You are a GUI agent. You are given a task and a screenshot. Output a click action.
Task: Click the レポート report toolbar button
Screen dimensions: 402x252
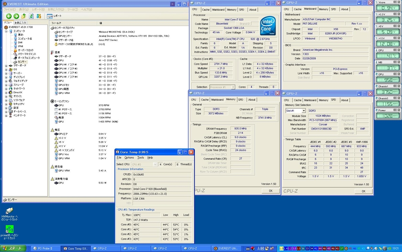pos(55,16)
